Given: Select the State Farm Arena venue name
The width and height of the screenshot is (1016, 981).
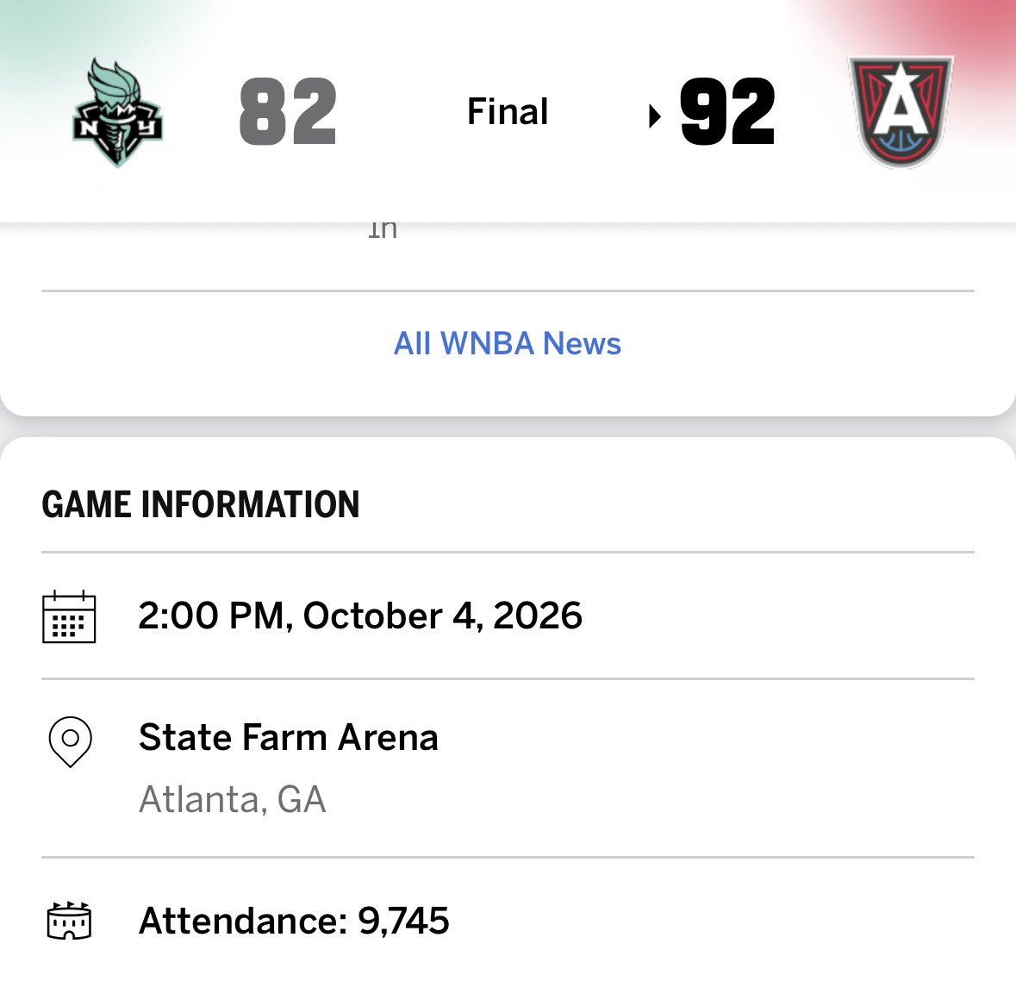Looking at the screenshot, I should tap(289, 737).
